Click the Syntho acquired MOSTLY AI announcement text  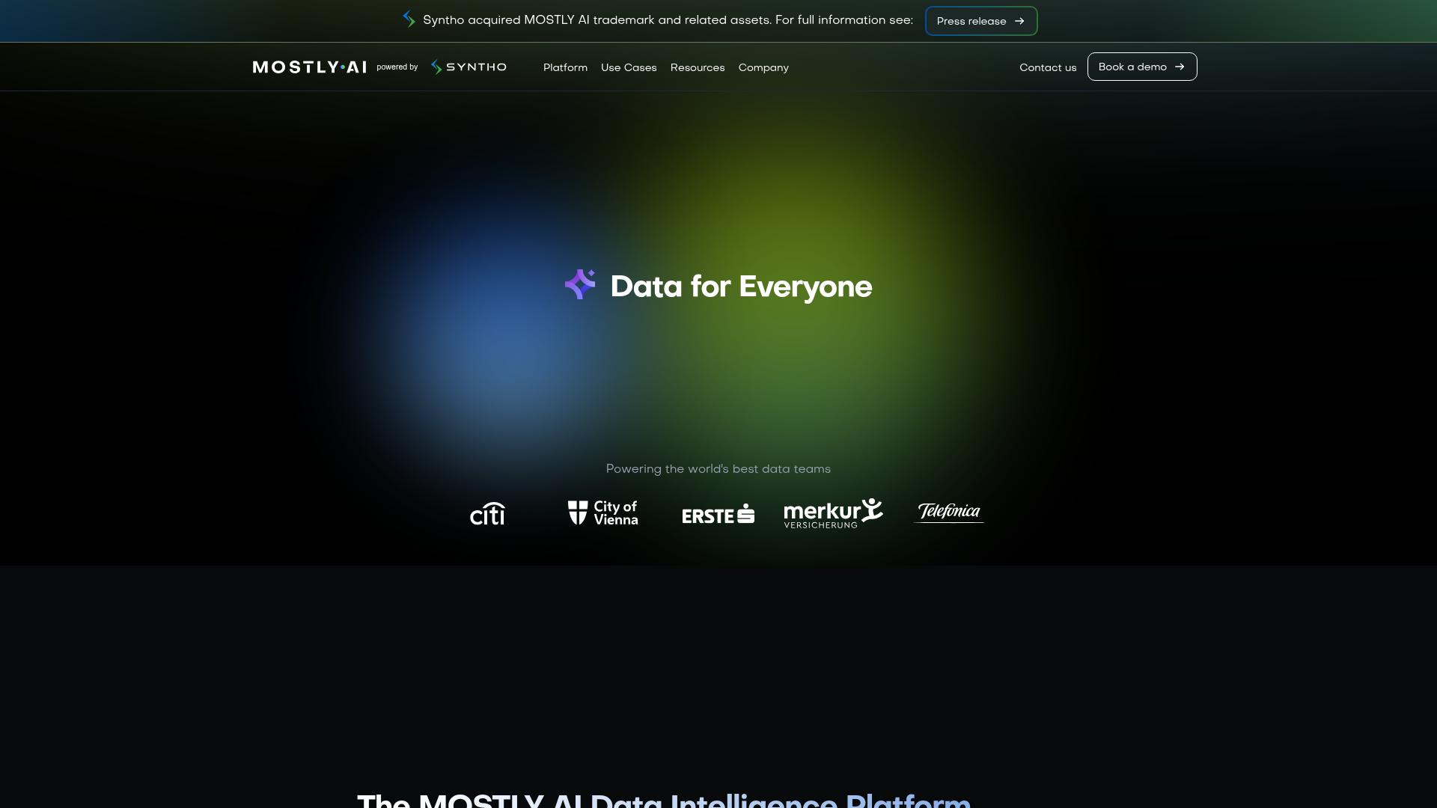(668, 20)
